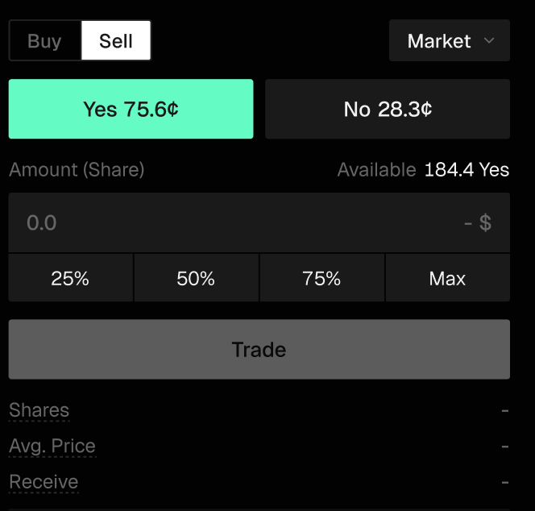The height and width of the screenshot is (511, 535).
Task: Set amount to 25% of shares
Action: [x=70, y=279]
